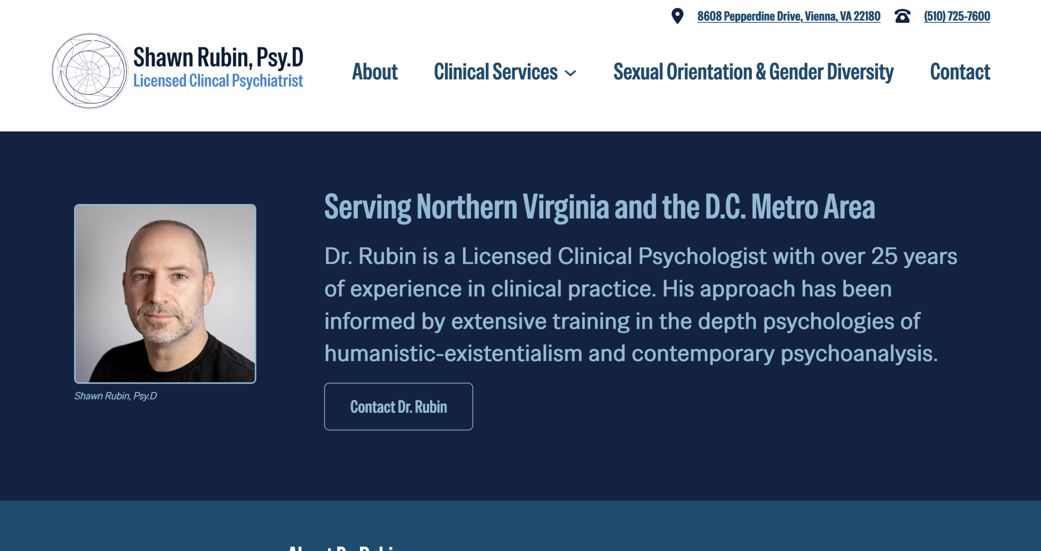1041x551 pixels.
Task: Click the Clinical Services menu item
Action: point(496,72)
